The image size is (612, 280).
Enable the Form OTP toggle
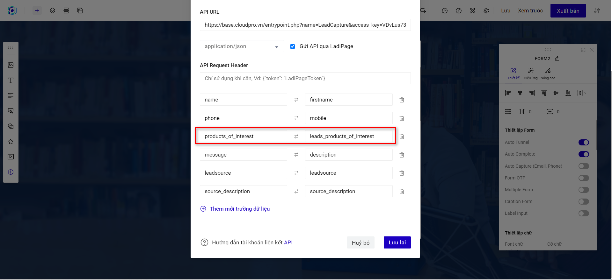(584, 178)
